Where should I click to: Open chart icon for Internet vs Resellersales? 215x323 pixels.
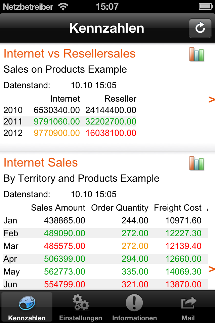tap(197, 55)
